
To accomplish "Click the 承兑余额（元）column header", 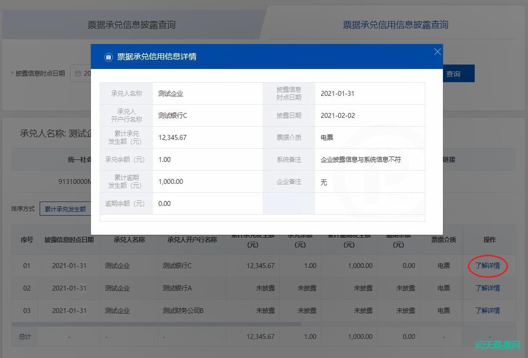I will 300,240.
